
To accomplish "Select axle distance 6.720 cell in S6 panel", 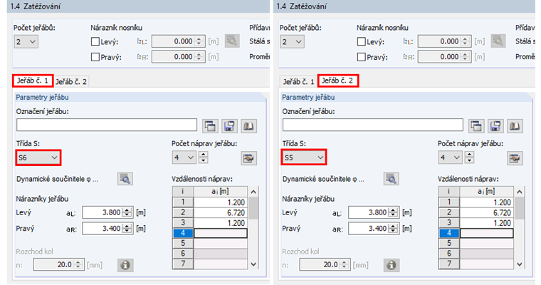I will tap(221, 212).
